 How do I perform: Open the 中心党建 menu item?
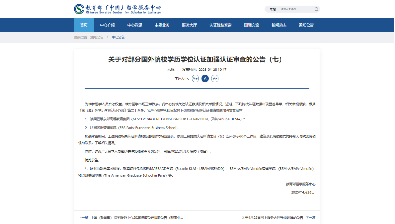(x=135, y=25)
